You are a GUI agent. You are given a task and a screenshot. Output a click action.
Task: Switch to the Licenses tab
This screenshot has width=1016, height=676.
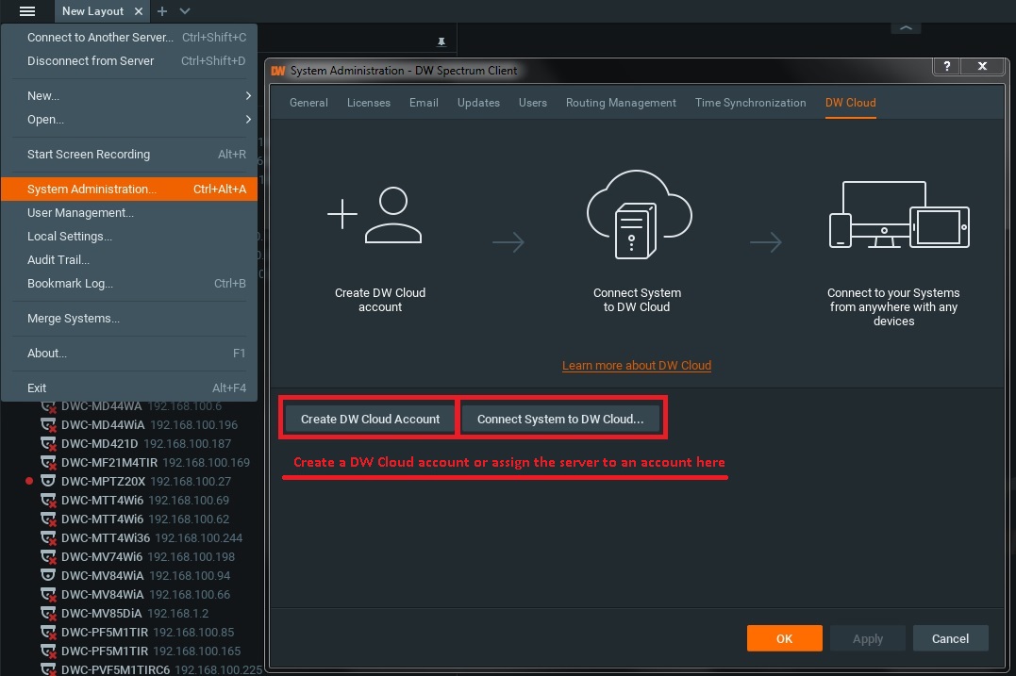coord(368,103)
